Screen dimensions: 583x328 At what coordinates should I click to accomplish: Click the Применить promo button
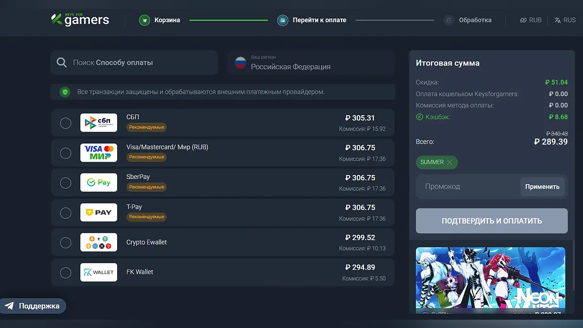pos(542,187)
